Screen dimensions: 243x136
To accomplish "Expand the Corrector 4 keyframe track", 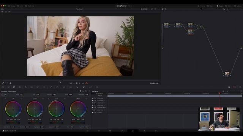I will [97, 105].
